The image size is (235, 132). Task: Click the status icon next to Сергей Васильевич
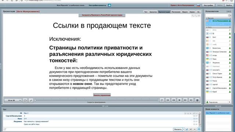230,88
